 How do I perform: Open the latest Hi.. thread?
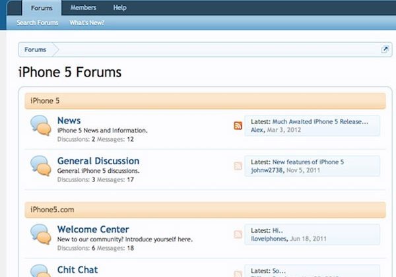coord(278,230)
